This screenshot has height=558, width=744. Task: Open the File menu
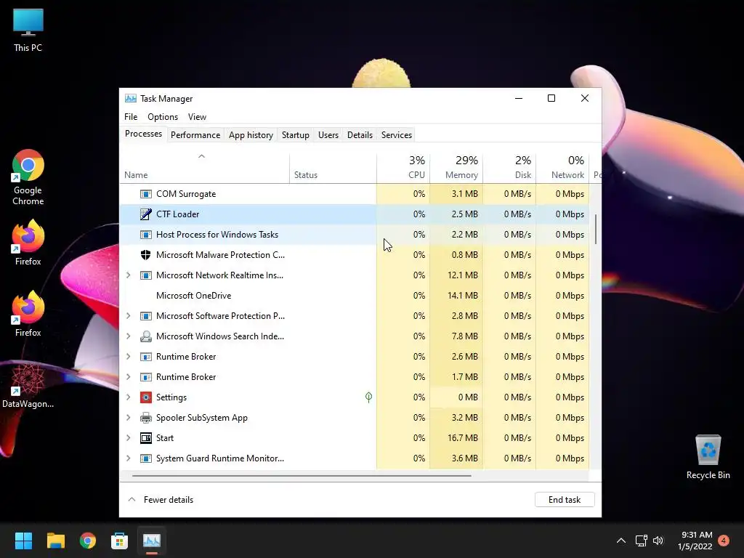[x=131, y=117]
